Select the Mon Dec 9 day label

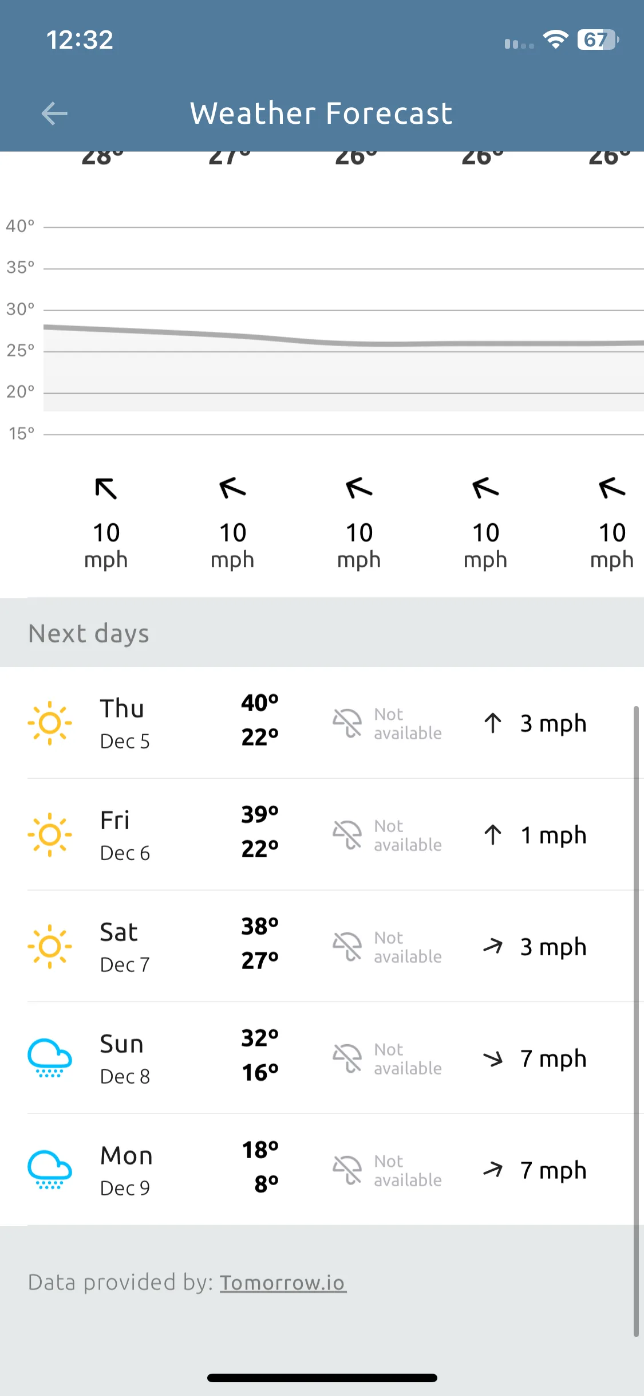[x=127, y=1171]
